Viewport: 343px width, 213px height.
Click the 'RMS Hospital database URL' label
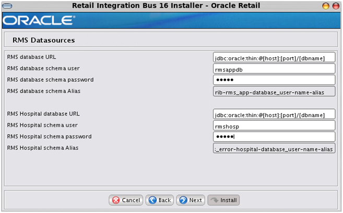tap(43, 114)
